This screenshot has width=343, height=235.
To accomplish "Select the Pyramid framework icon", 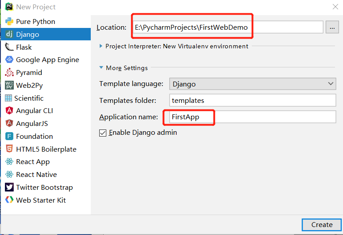I will (x=9, y=72).
